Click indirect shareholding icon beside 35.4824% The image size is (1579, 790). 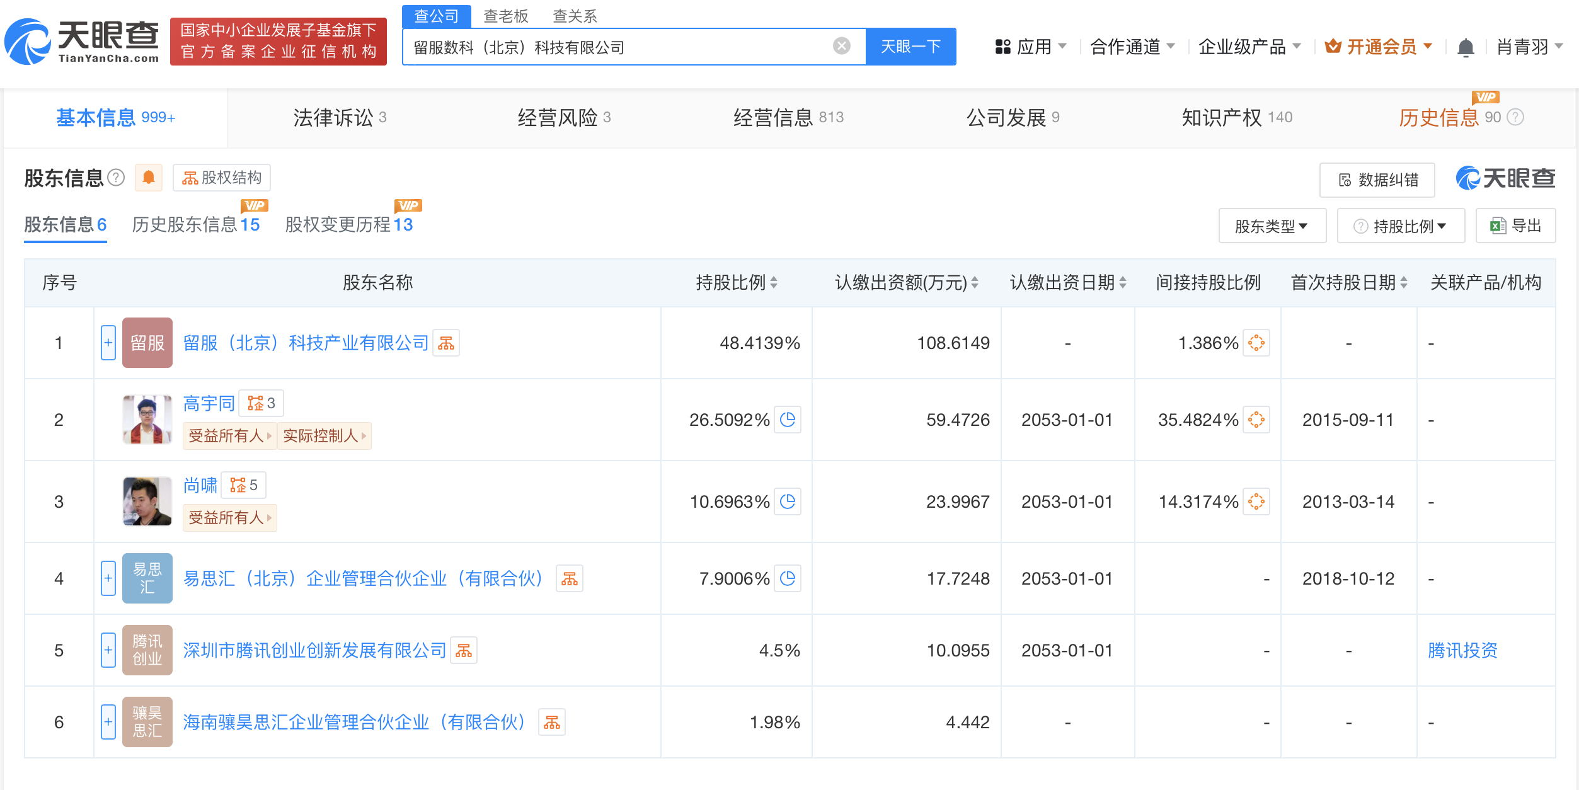pos(1256,420)
